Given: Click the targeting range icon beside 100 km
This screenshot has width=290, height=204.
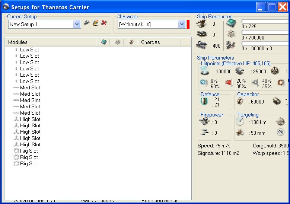Looking at the screenshot, I should pos(240,121).
